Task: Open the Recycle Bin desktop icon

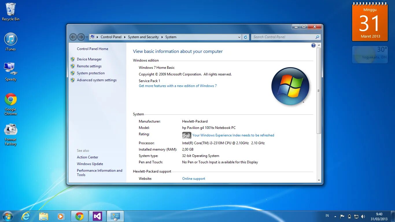Action: pyautogui.click(x=11, y=12)
